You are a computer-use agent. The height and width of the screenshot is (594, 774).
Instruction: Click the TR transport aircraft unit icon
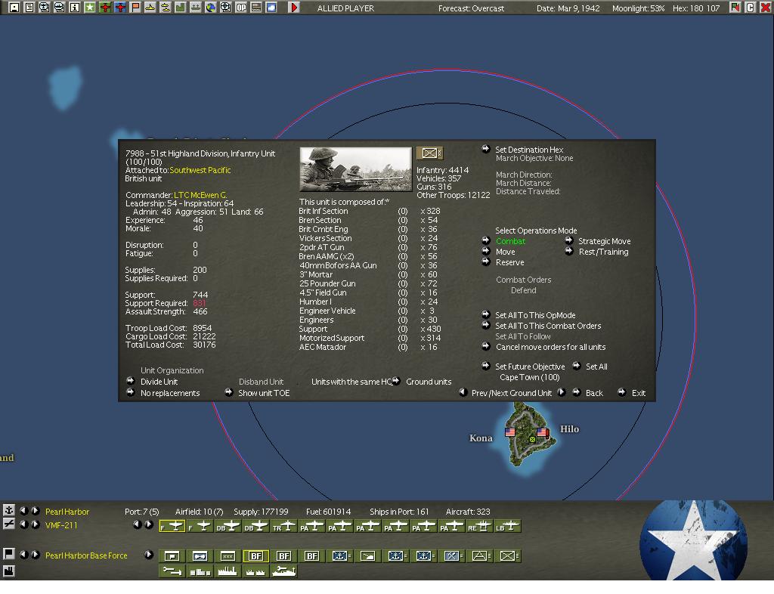285,526
